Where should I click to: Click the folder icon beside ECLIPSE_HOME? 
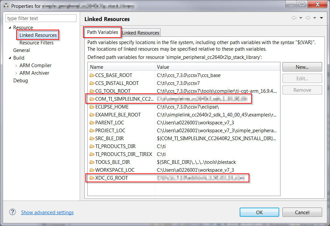pos(92,107)
